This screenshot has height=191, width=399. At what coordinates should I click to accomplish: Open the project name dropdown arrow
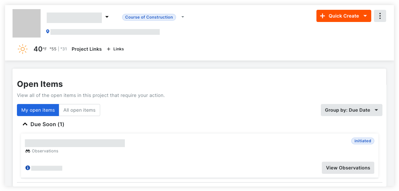(x=107, y=17)
